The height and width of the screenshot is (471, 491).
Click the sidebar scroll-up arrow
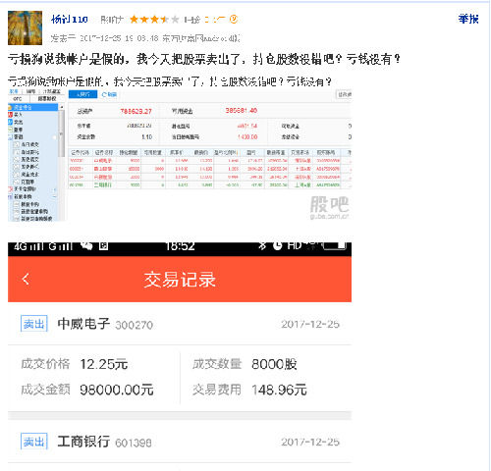click(x=61, y=107)
